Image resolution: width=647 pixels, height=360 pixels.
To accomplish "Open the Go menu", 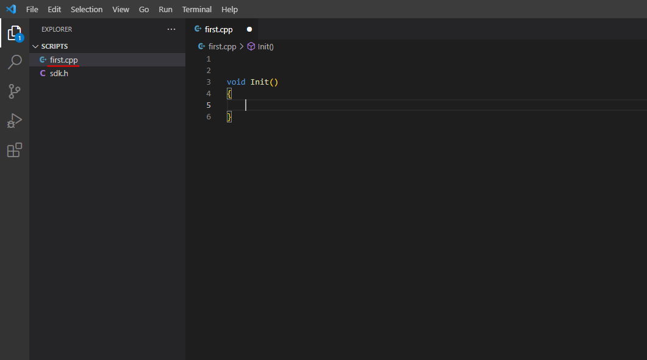I will click(143, 9).
